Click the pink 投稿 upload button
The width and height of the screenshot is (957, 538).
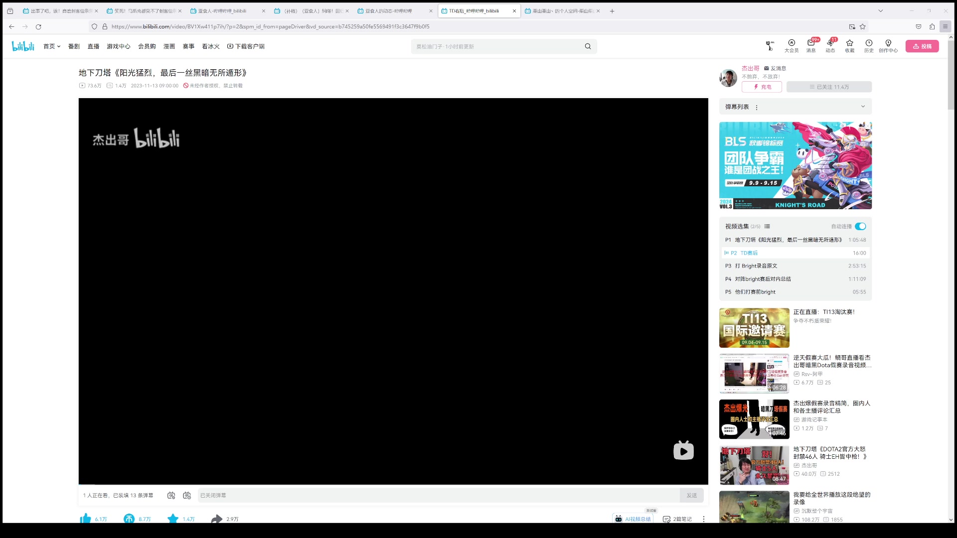click(x=922, y=46)
